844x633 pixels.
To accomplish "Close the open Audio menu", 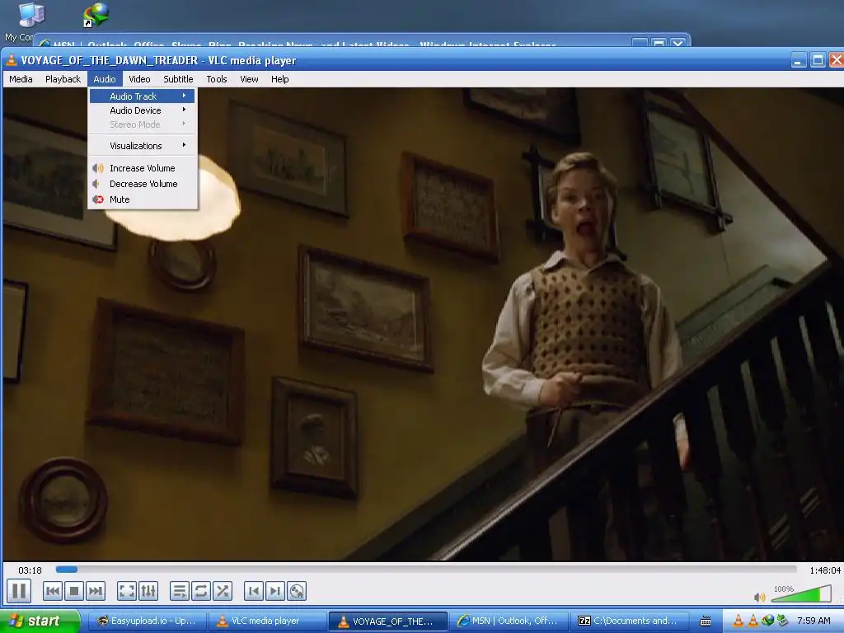I will [105, 79].
